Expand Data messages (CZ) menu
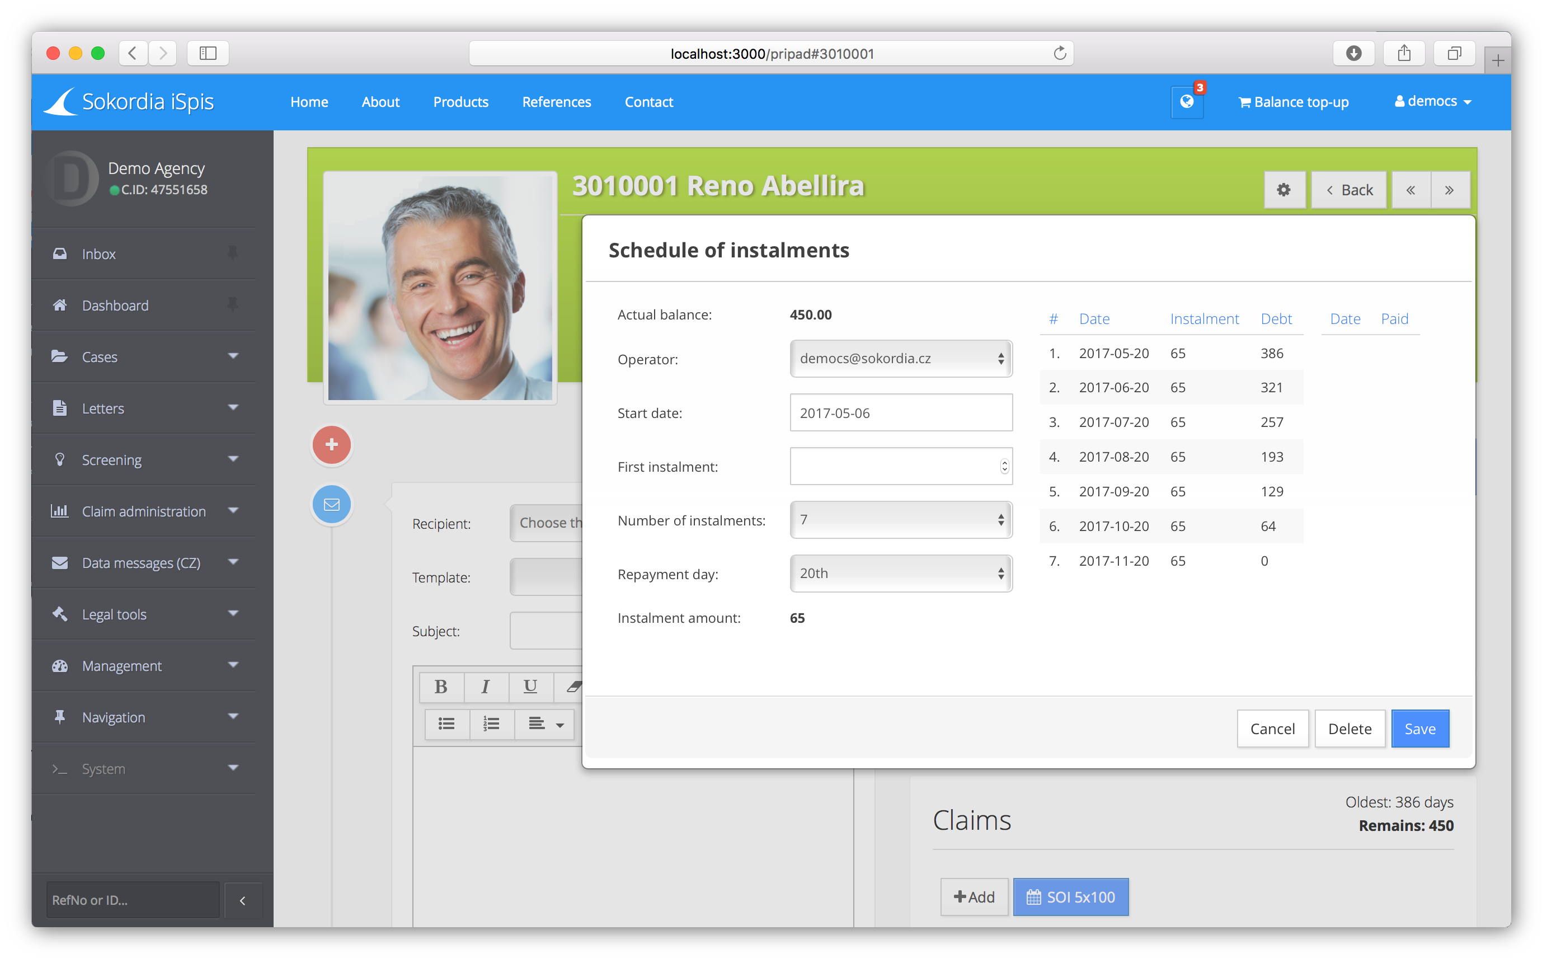Screen dimensions: 1547x963 144,563
